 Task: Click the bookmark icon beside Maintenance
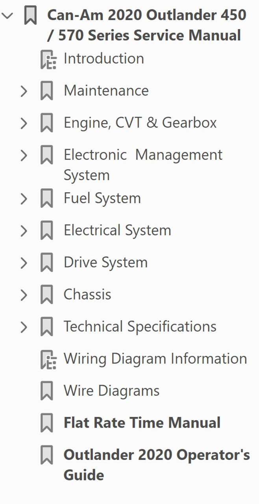point(47,91)
